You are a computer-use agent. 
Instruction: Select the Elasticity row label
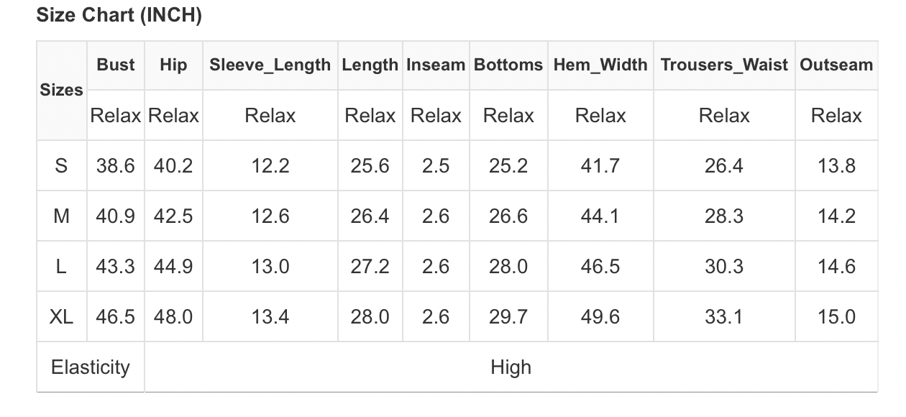point(91,367)
